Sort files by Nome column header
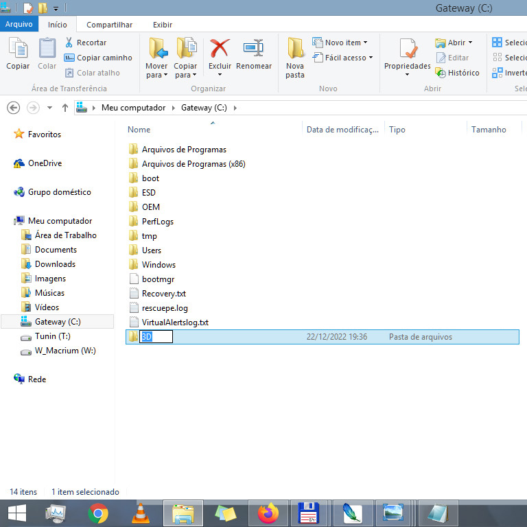Viewport: 527px width, 527px height. 139,130
